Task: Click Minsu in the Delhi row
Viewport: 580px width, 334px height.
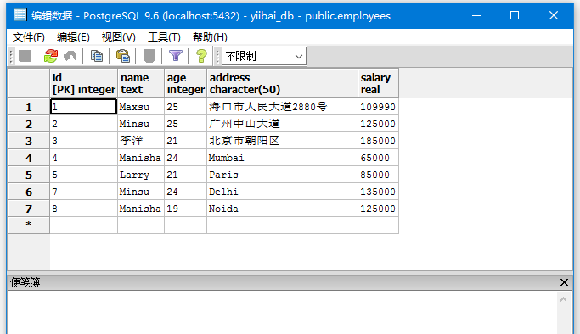Action: tap(141, 192)
